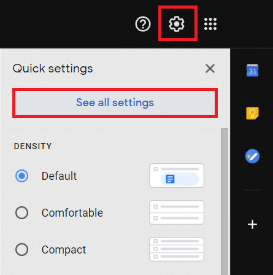Click the Settings gear icon
273x275 pixels.
pos(177,24)
